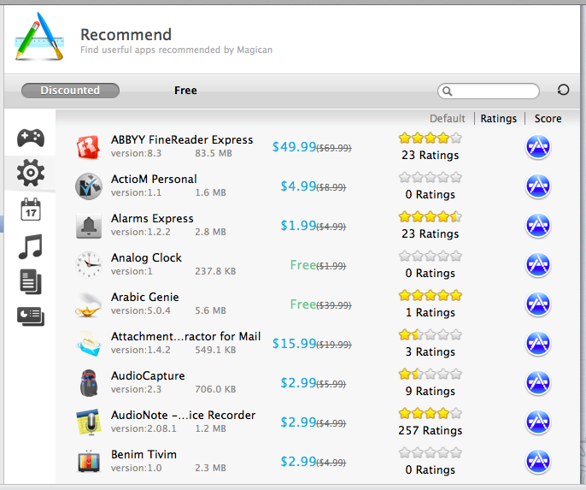This screenshot has height=490, width=586.
Task: Open Analog Clock in App Store
Action: click(x=538, y=264)
